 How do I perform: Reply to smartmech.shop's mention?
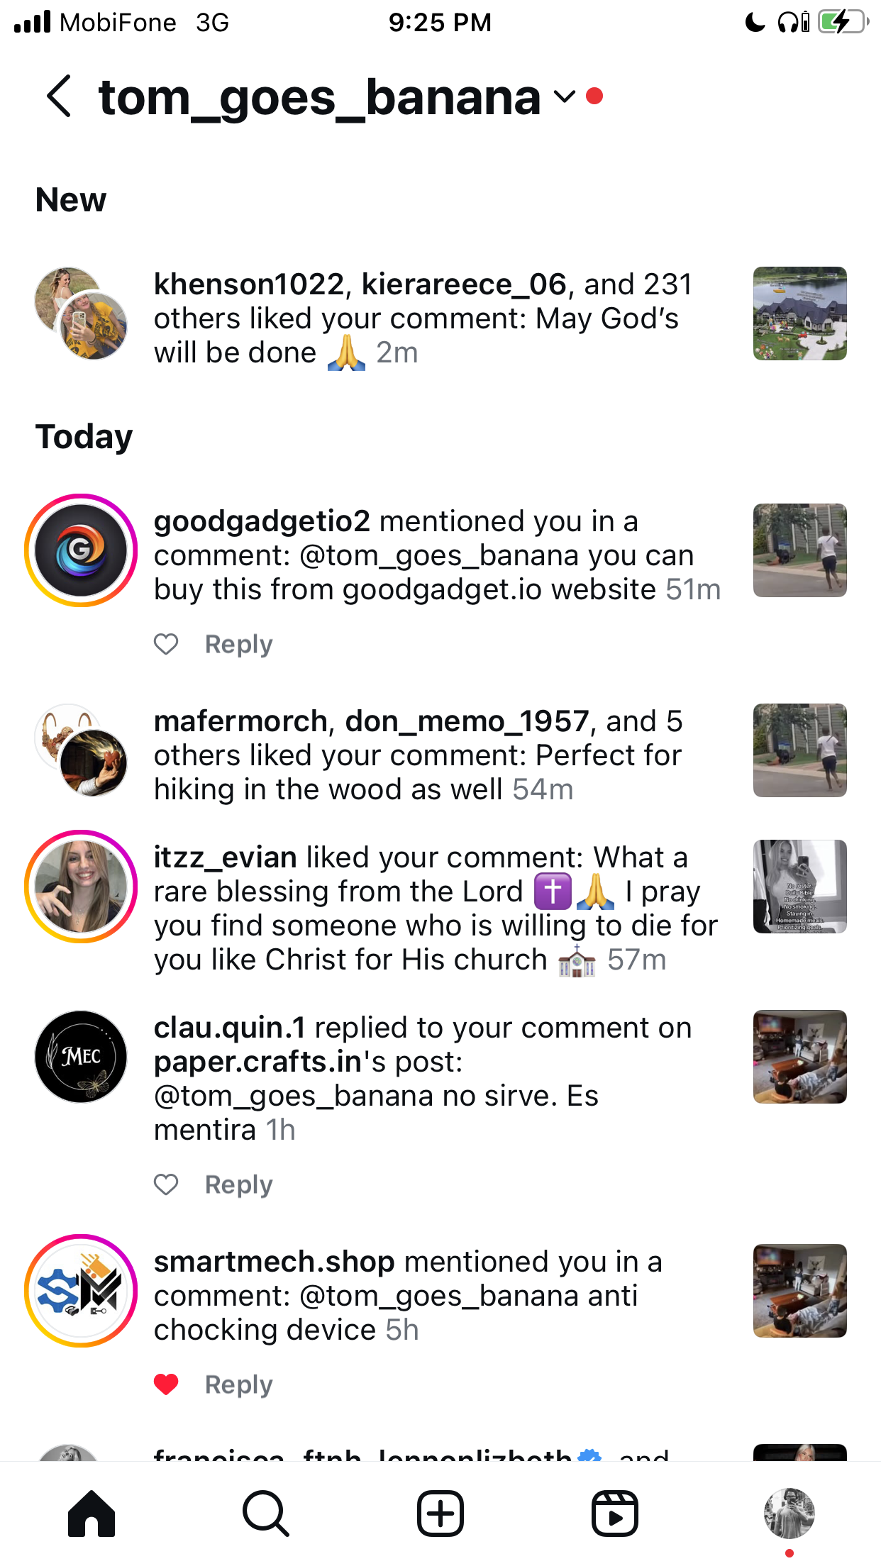coord(238,1384)
